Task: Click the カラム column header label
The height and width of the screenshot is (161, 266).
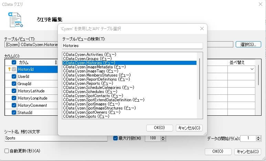Action: click(24, 62)
